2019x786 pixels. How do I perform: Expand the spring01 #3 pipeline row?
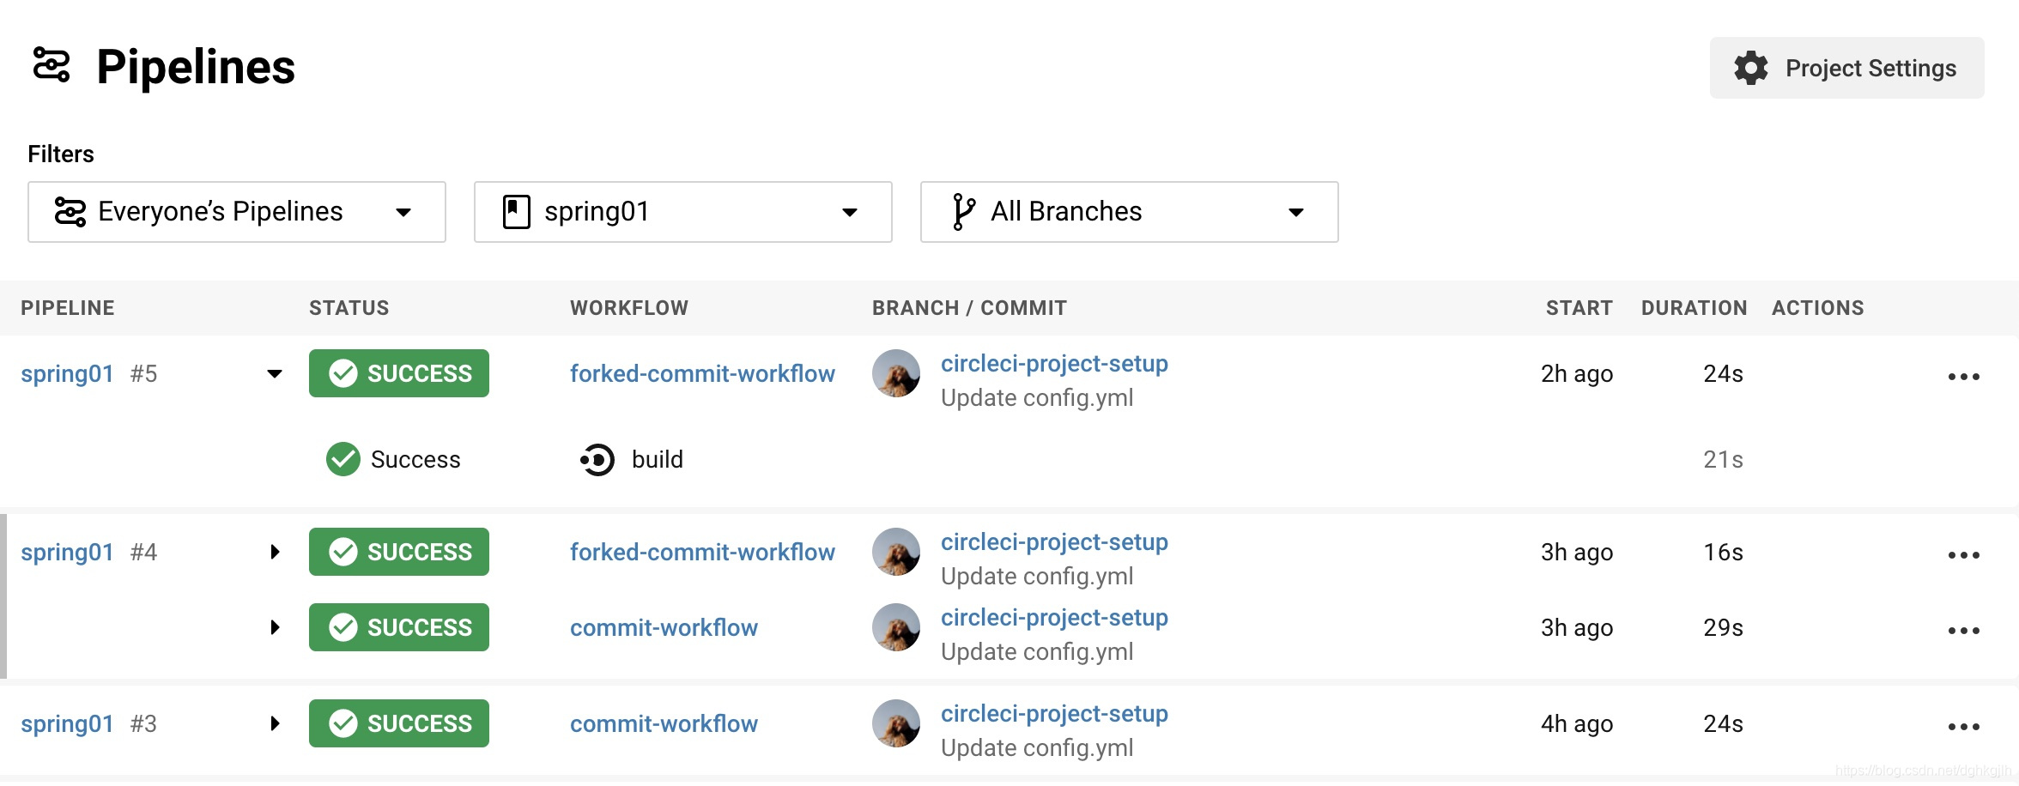coord(275,723)
